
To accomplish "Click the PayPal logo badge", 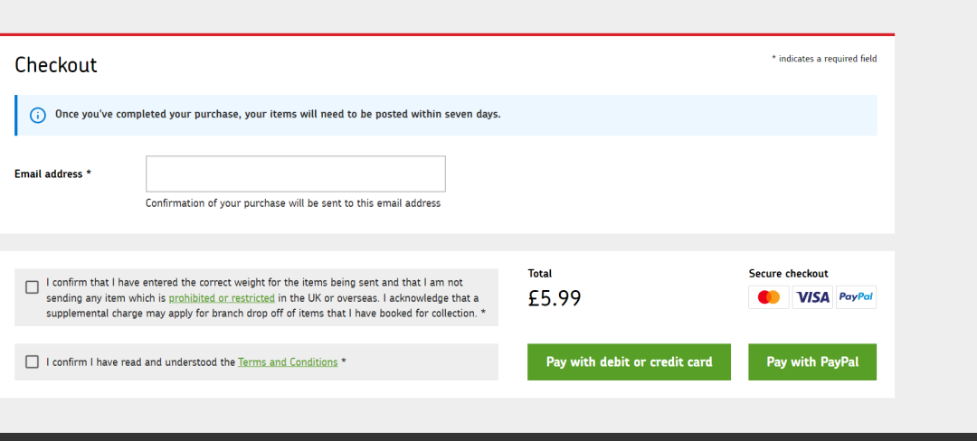I will click(x=856, y=297).
